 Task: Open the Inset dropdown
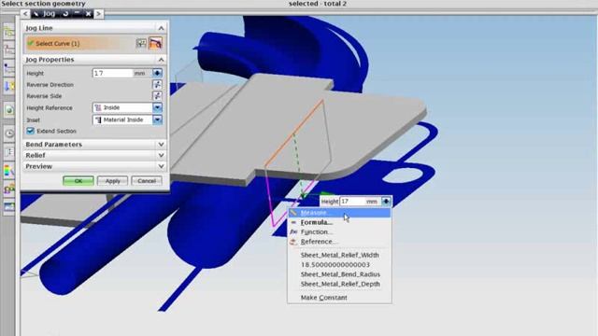click(157, 119)
